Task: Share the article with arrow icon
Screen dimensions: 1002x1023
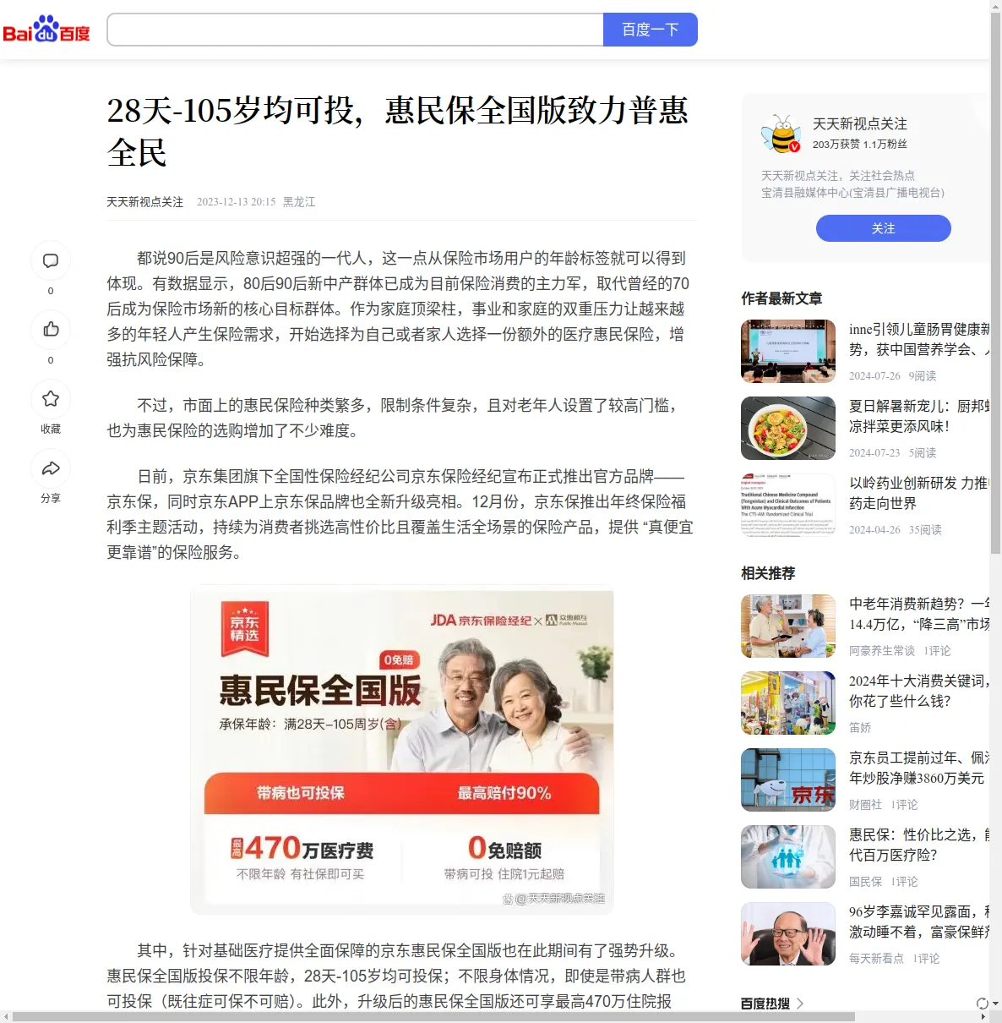Action: [x=51, y=468]
